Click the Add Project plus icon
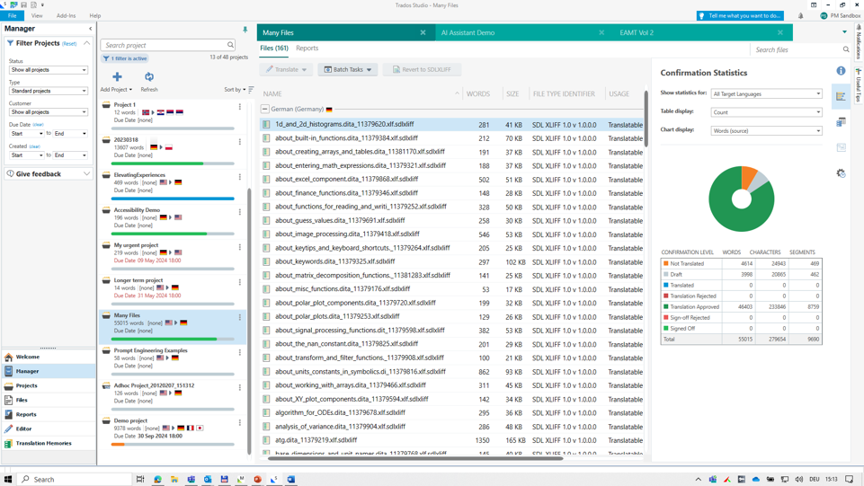The image size is (864, 486). pos(117,77)
